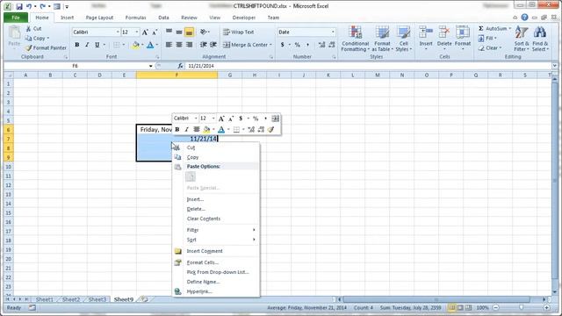562x316 pixels.
Task: Click the ribbon Orientation icon
Action: click(x=204, y=32)
